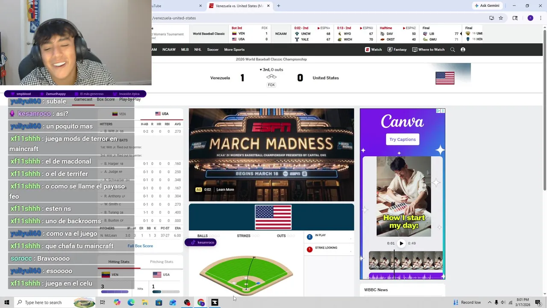Image resolution: width=547 pixels, height=308 pixels.
Task: Open the ESPN user profile icon
Action: click(x=463, y=50)
